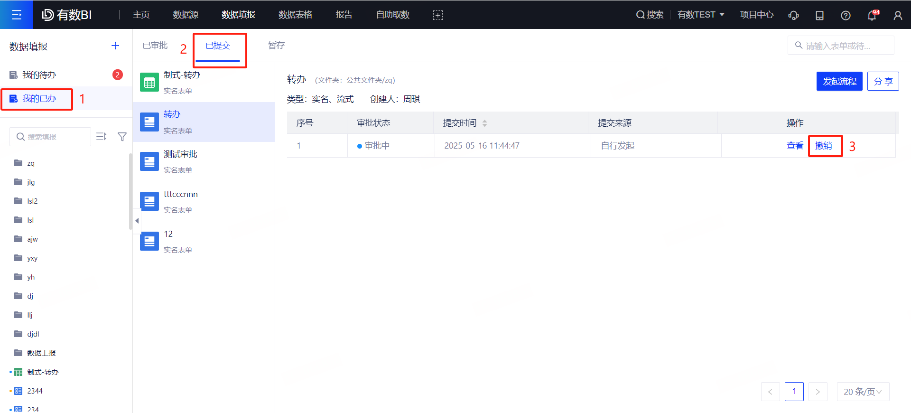911x413 pixels.
Task: Open the 有数TEST project dropdown
Action: 701,15
